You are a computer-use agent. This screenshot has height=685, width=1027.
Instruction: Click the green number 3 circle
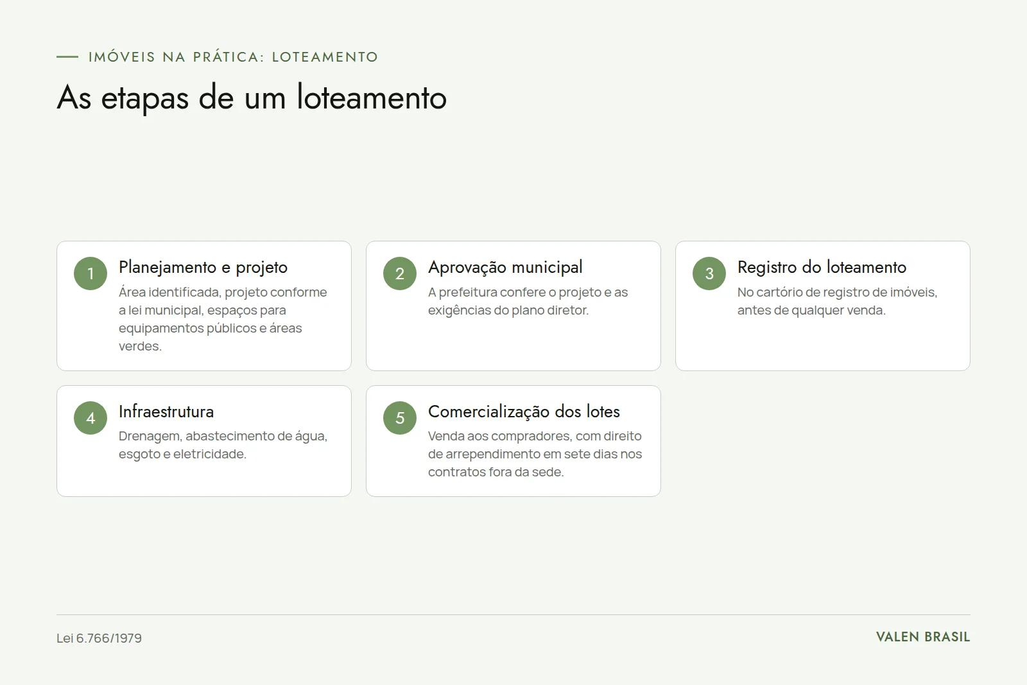pos(709,273)
